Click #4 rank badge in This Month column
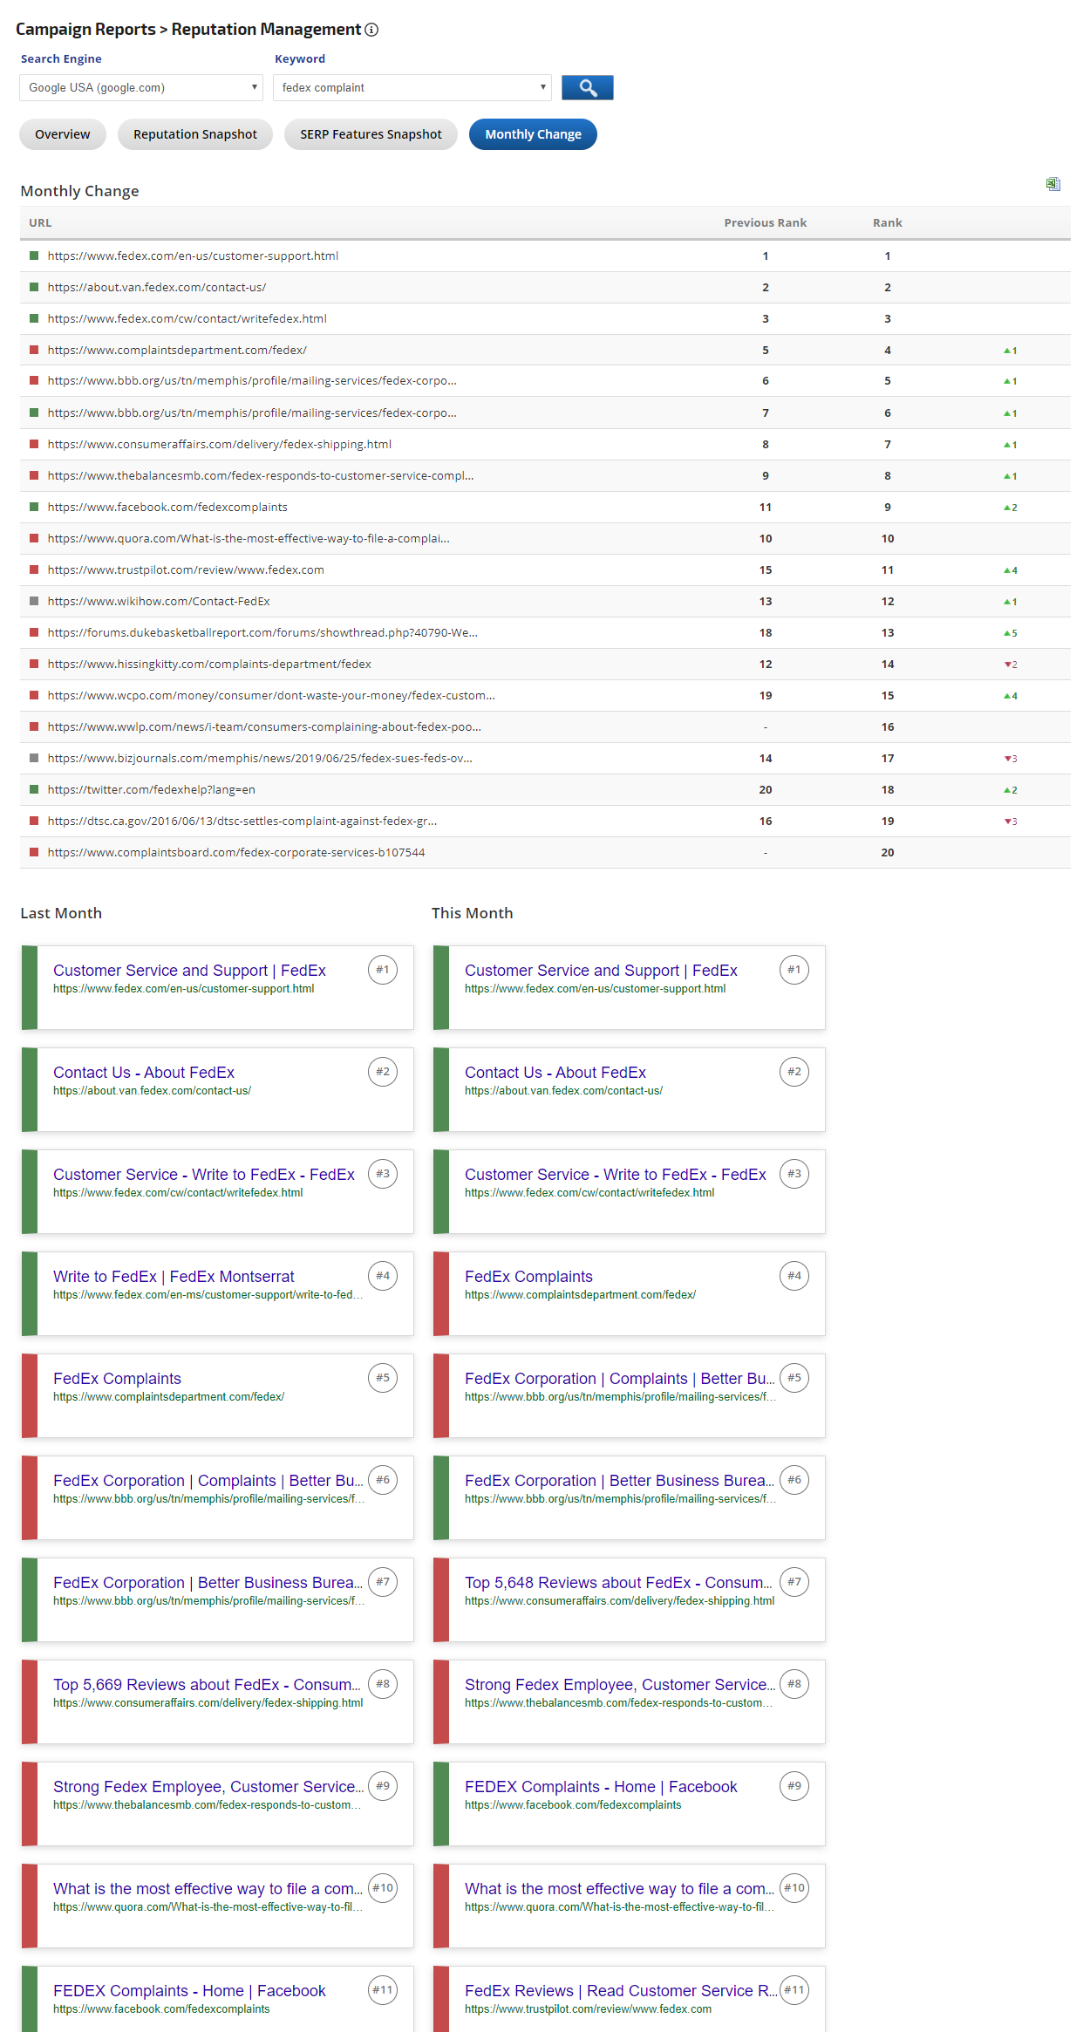 [794, 1276]
